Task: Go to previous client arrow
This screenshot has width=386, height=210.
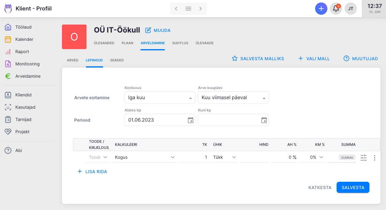Action: pos(176,9)
